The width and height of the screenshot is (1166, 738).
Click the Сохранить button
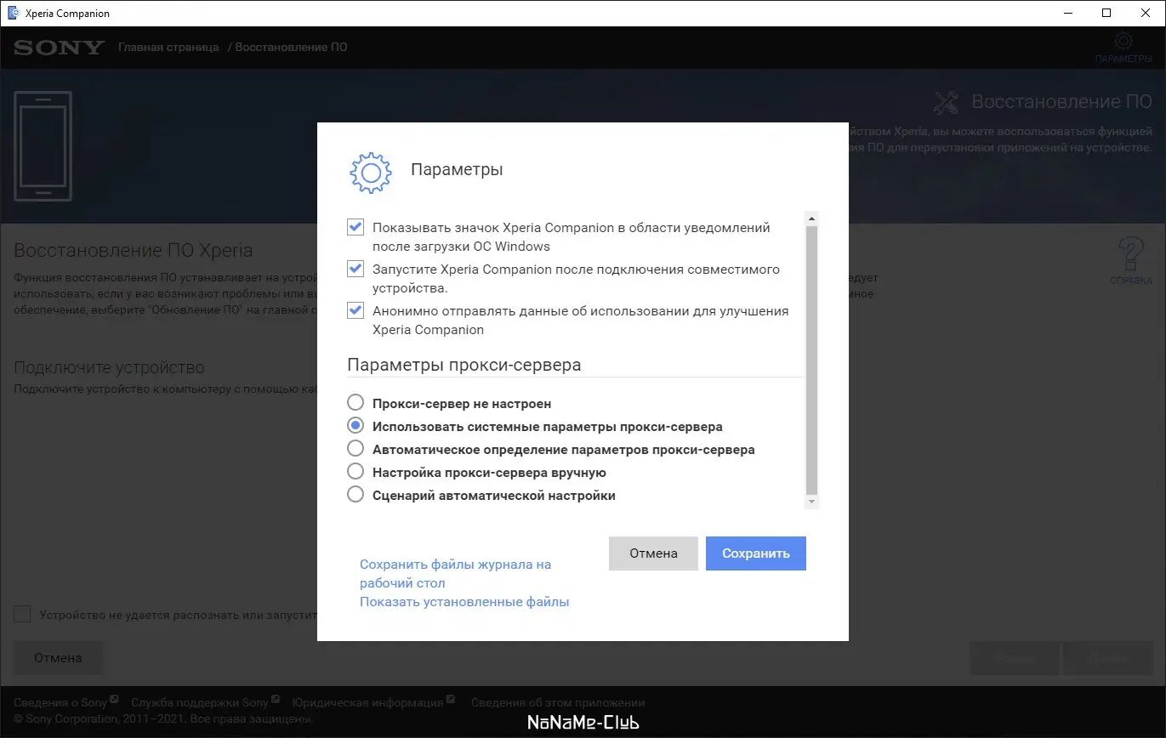pyautogui.click(x=754, y=553)
